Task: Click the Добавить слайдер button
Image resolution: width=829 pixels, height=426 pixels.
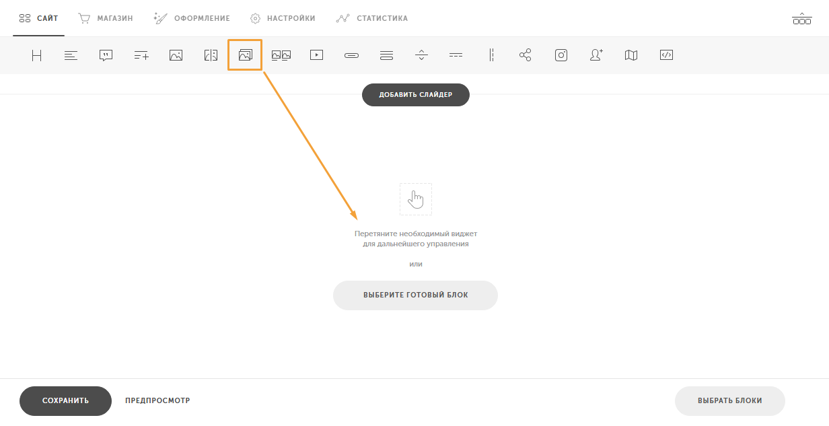Action: click(x=416, y=95)
